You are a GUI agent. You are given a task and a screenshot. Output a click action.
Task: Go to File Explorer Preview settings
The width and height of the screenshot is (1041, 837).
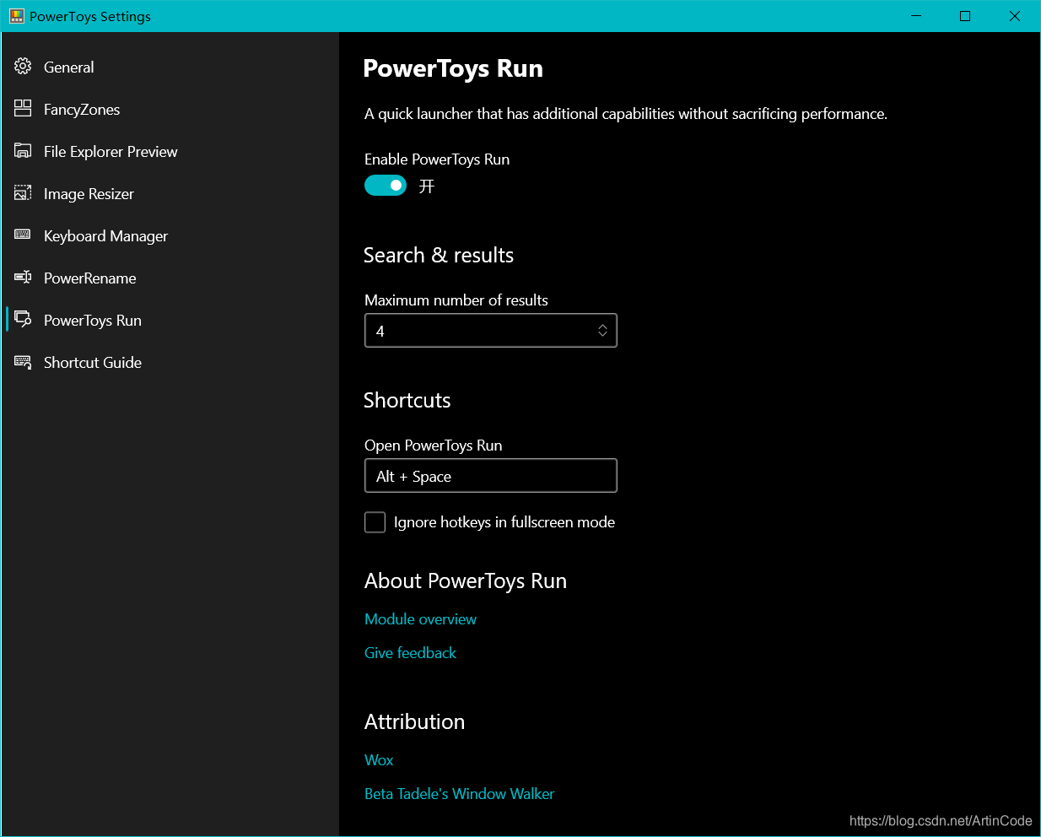pos(170,151)
